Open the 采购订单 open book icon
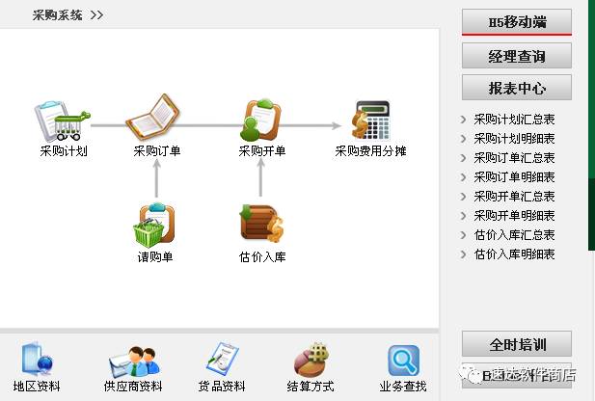This screenshot has width=595, height=401. point(153,118)
